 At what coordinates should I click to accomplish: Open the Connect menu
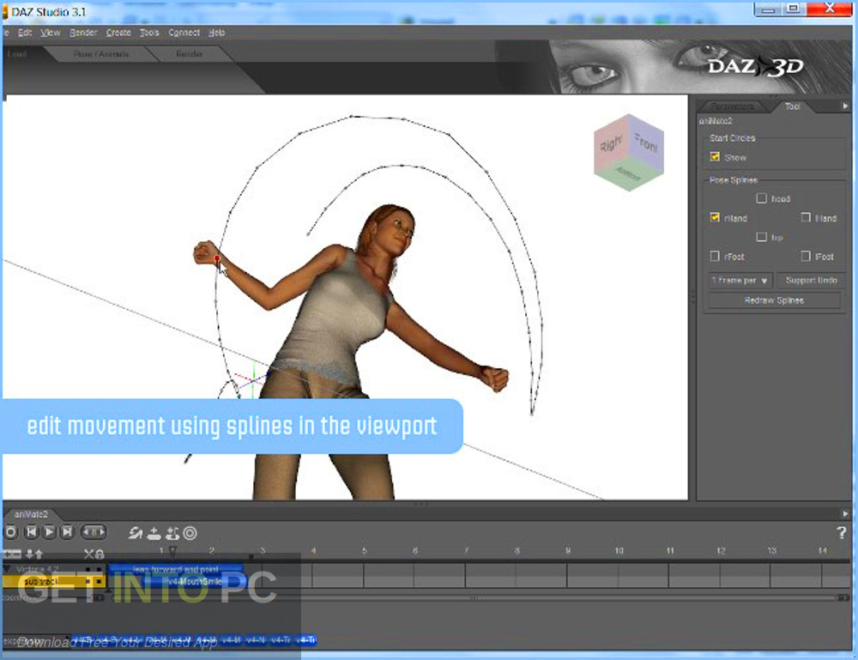pyautogui.click(x=184, y=33)
